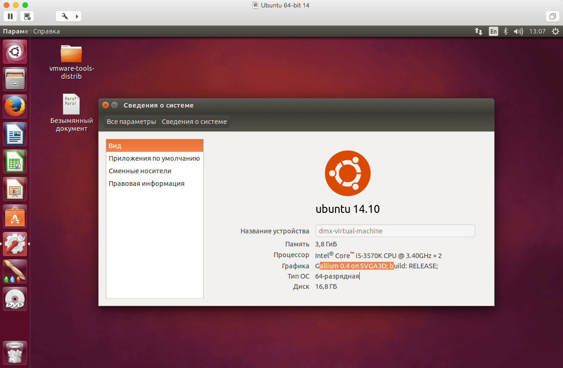Click System Settings gear-and-wrench launcher icon
The height and width of the screenshot is (368, 563).
click(15, 244)
